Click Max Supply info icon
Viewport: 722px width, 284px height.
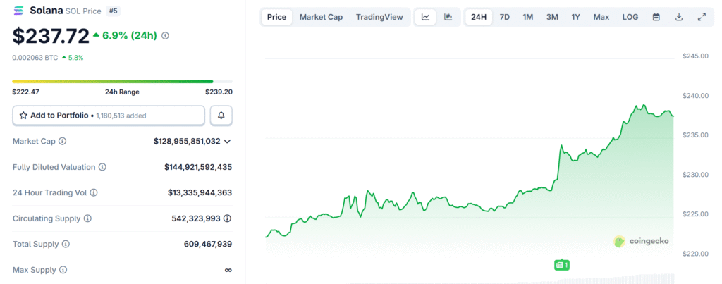[x=63, y=270]
